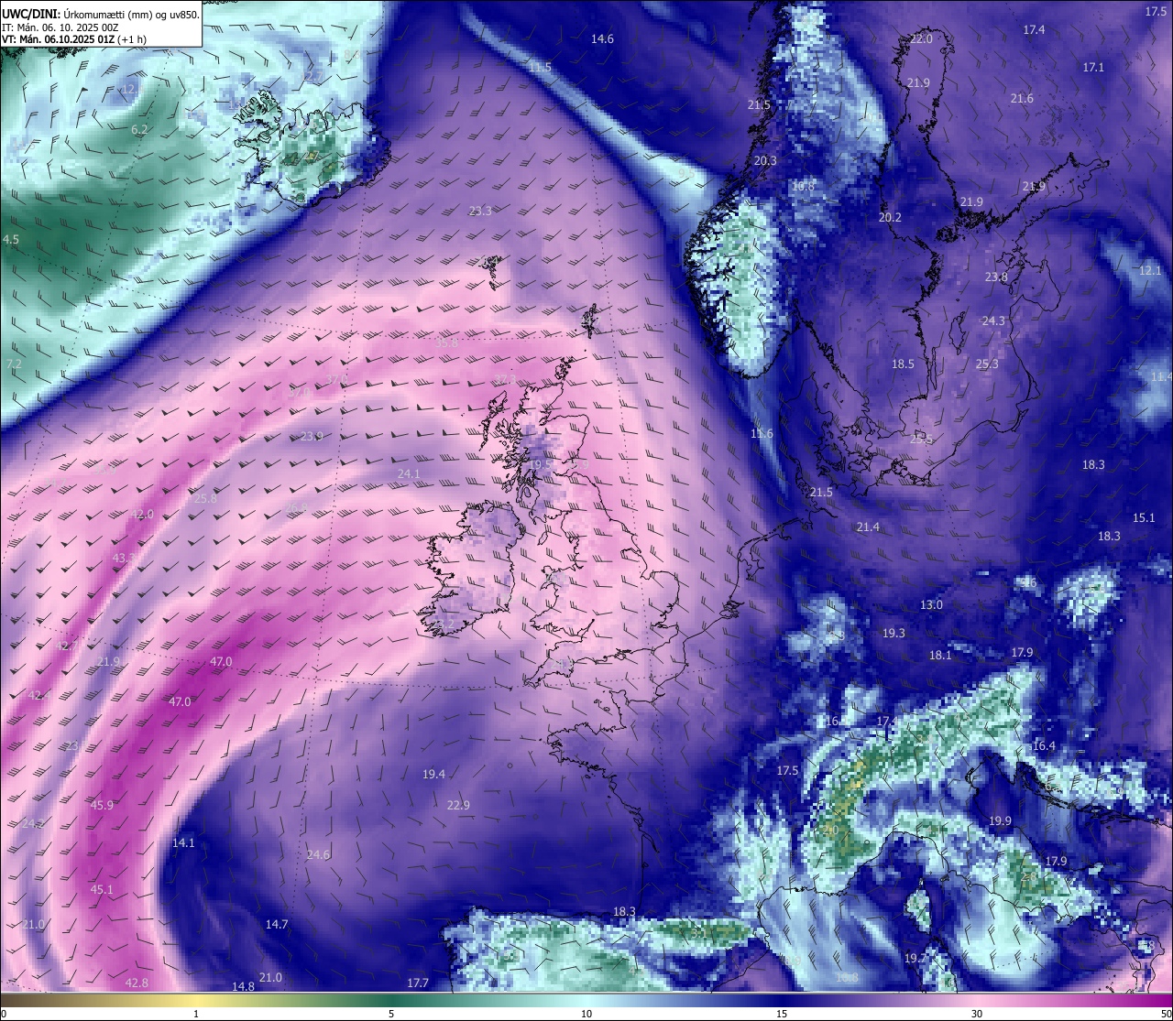Click the 45.9 value label
Viewport: 1173px width, 1021px height.
click(102, 806)
